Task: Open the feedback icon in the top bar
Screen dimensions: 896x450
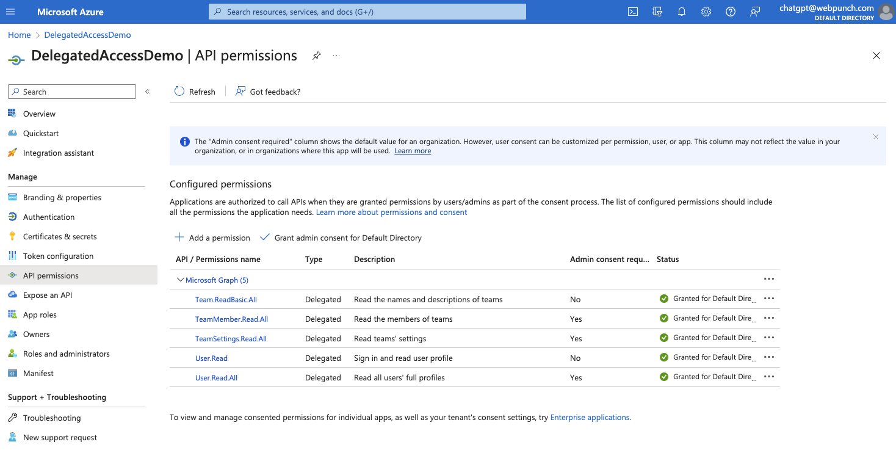Action: 755,12
